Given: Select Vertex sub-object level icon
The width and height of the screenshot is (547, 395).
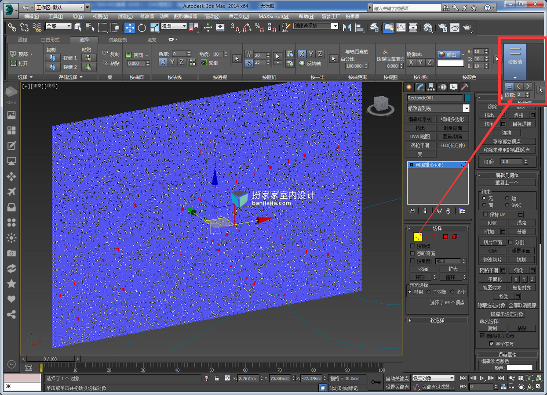Looking at the screenshot, I should [x=418, y=237].
